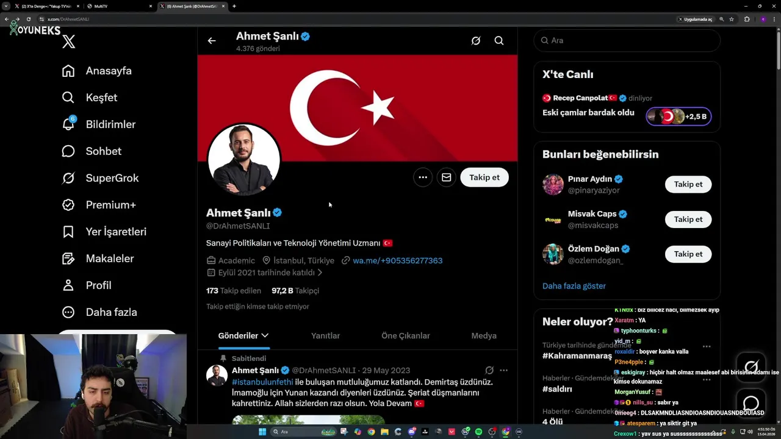
Task: Open Bildirimler notifications bell
Action: click(99, 124)
